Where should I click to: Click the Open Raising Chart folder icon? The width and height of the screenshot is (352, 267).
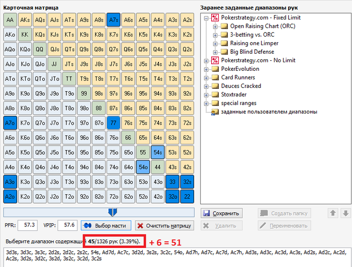(224, 26)
